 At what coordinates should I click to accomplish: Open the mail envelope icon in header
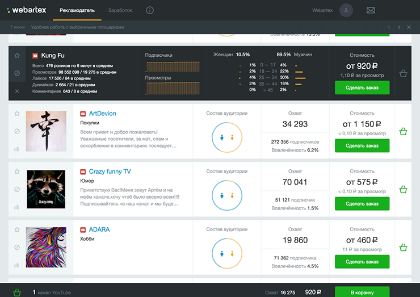point(371,10)
